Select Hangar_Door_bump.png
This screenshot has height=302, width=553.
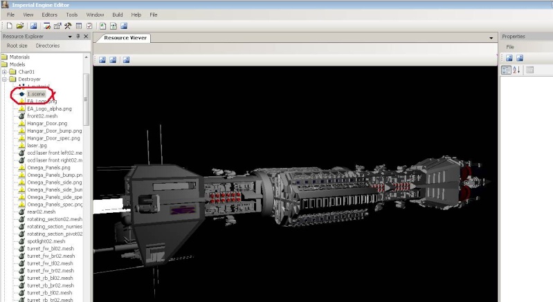(54, 131)
